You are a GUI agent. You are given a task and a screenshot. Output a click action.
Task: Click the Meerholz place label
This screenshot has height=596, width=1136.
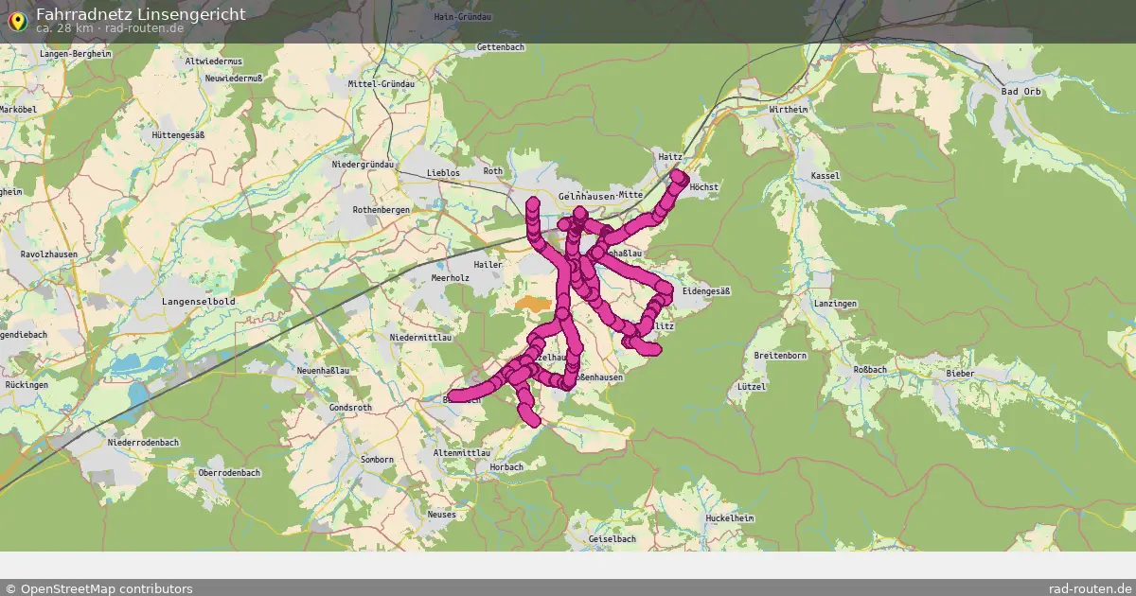click(x=450, y=278)
